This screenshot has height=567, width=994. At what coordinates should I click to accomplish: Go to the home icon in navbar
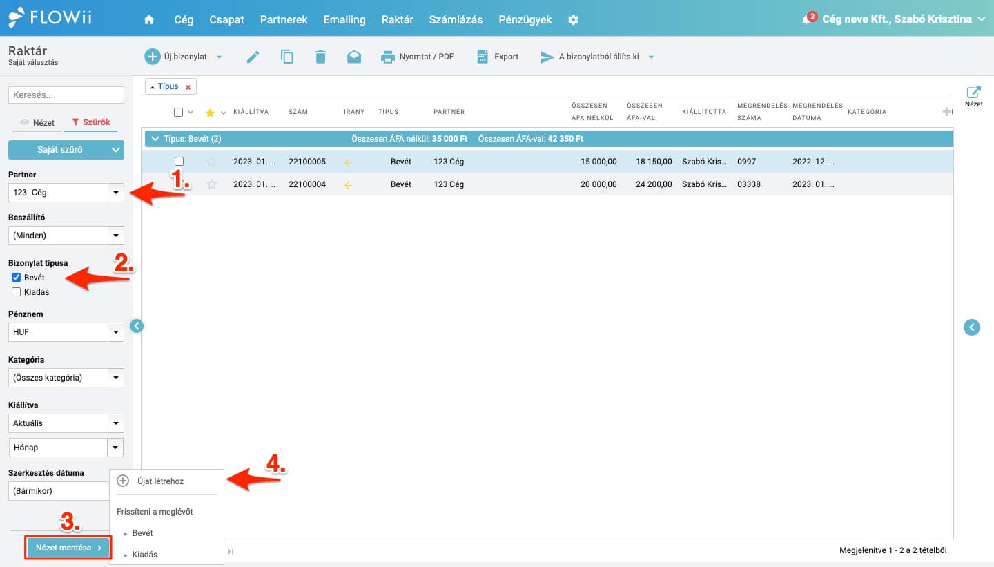(149, 19)
